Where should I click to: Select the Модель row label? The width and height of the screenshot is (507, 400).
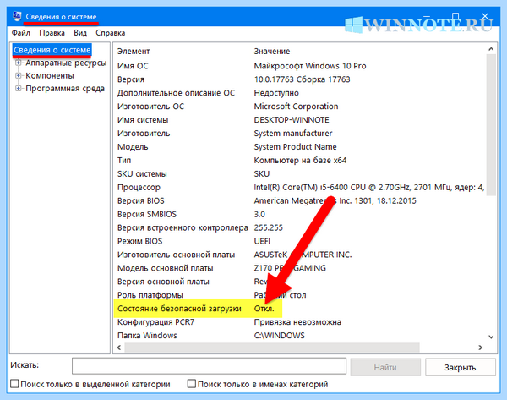pyautogui.click(x=133, y=147)
